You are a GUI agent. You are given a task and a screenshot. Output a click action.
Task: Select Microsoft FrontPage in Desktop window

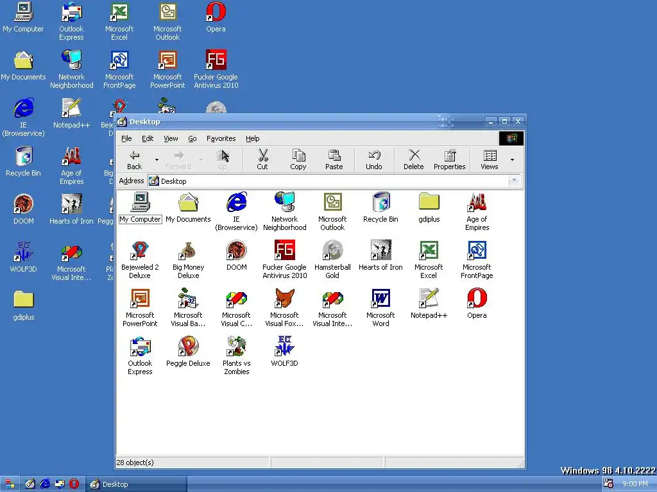pos(477,259)
